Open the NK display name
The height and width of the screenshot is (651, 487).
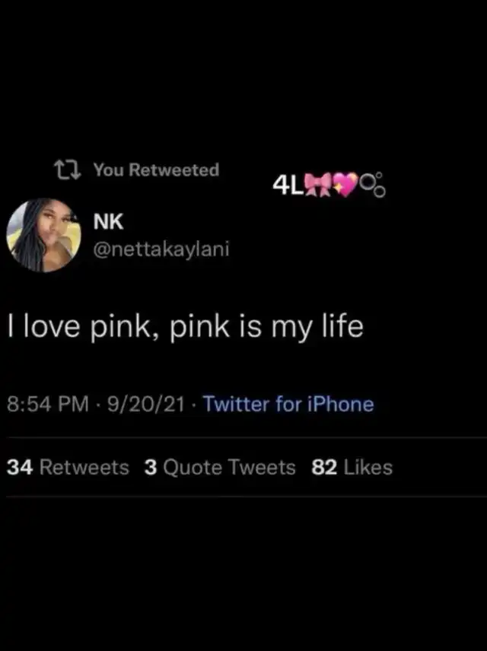pos(108,221)
